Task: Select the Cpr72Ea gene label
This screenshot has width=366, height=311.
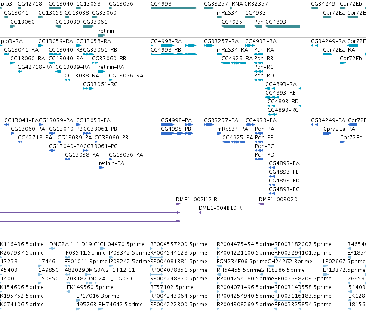Action: click(334, 12)
